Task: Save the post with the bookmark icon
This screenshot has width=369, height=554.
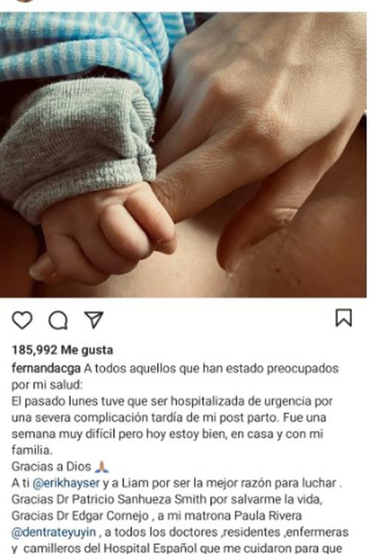Action: pyautogui.click(x=344, y=318)
